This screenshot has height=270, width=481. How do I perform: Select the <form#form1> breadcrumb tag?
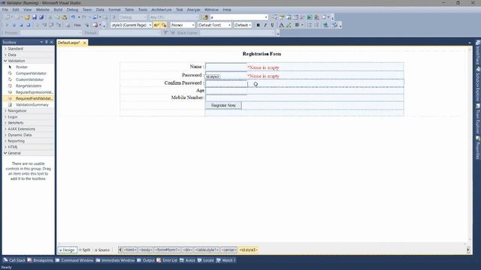[x=167, y=250]
